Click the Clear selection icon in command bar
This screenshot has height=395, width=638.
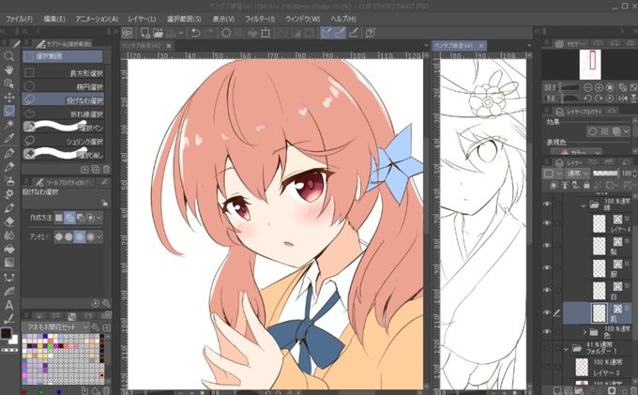(x=226, y=33)
